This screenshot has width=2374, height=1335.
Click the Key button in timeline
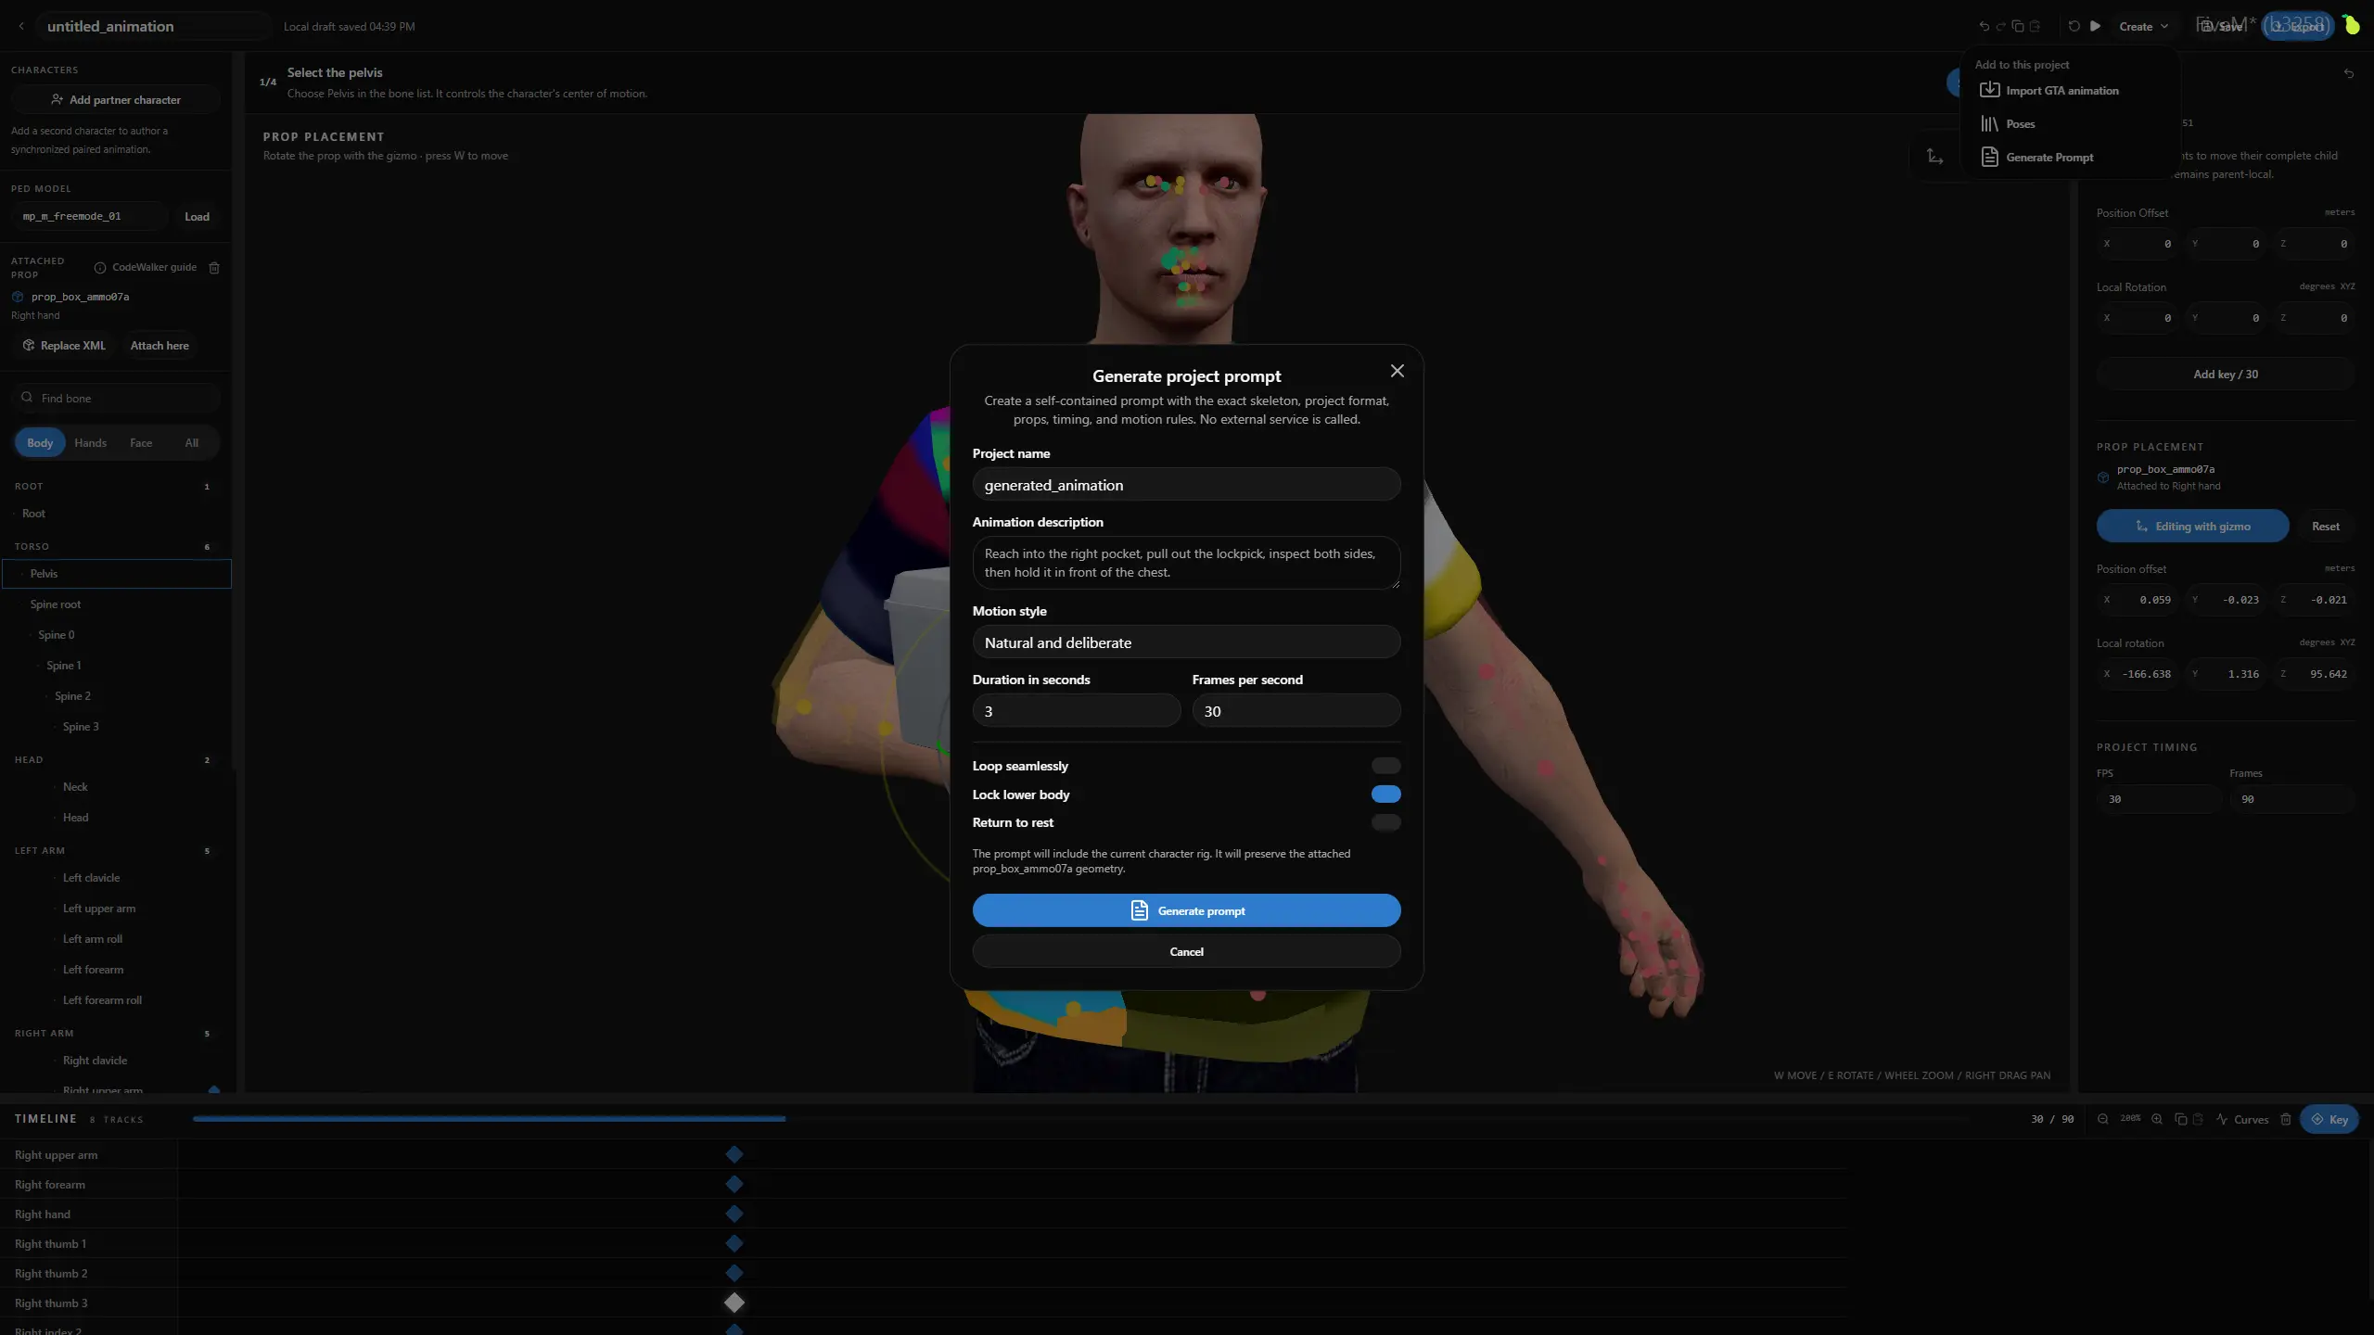click(2329, 1119)
